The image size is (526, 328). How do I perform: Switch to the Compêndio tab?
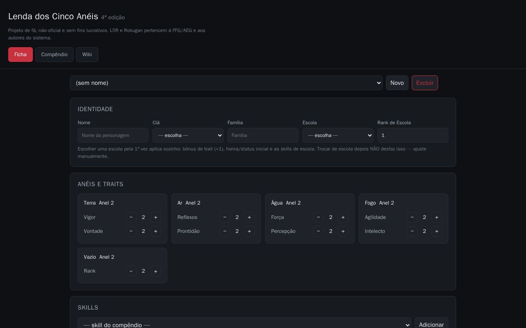point(54,55)
